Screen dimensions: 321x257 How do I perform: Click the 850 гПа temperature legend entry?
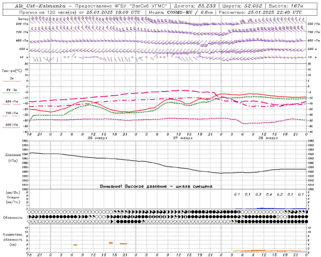[x=12, y=103]
